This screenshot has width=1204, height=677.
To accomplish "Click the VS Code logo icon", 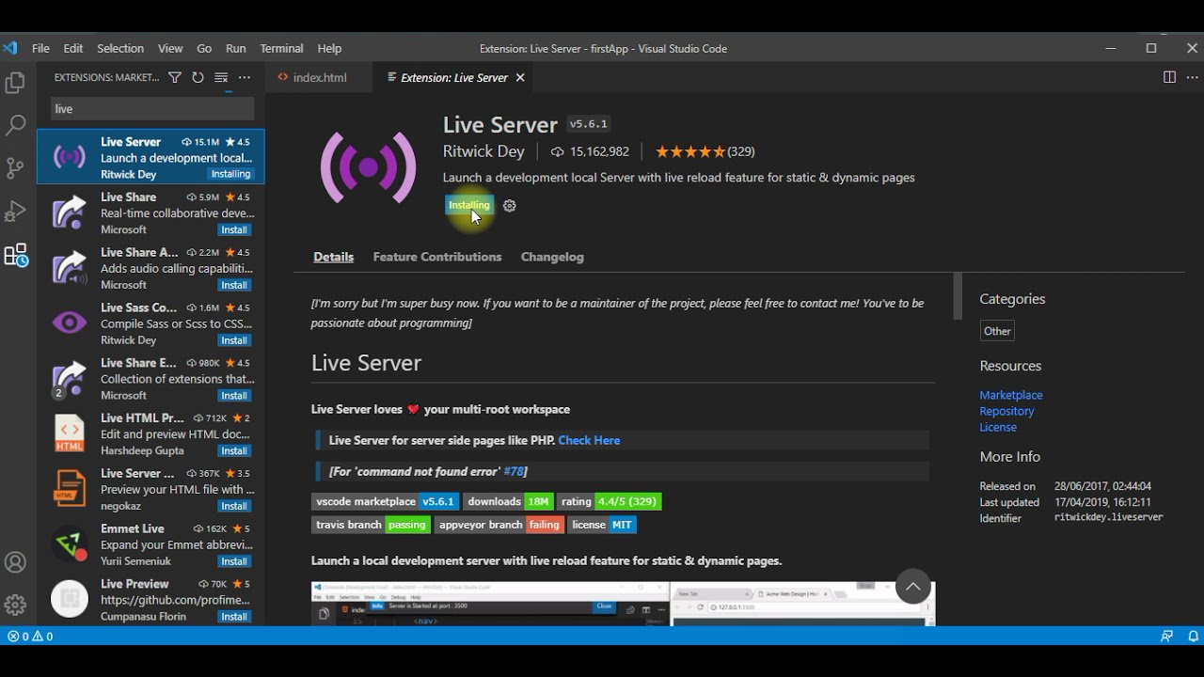I will click(x=10, y=48).
